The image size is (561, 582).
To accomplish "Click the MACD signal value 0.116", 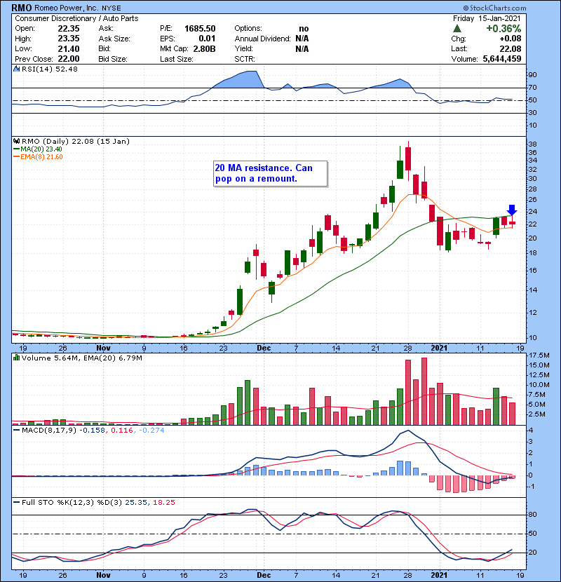I will [122, 431].
